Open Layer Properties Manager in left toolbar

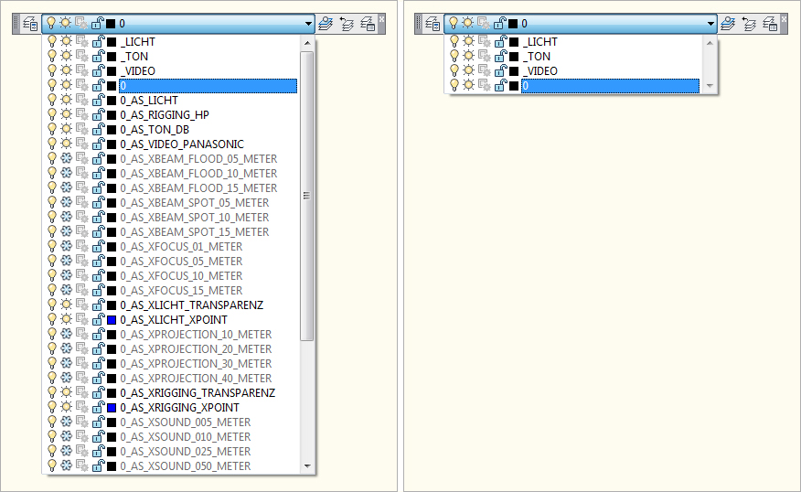pyautogui.click(x=30, y=24)
